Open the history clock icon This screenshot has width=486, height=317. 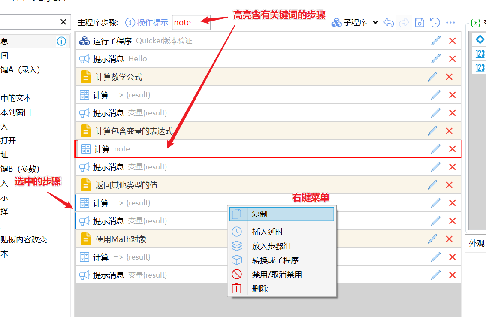[435, 23]
